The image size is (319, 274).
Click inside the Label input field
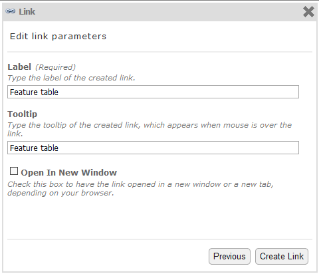pyautogui.click(x=153, y=92)
